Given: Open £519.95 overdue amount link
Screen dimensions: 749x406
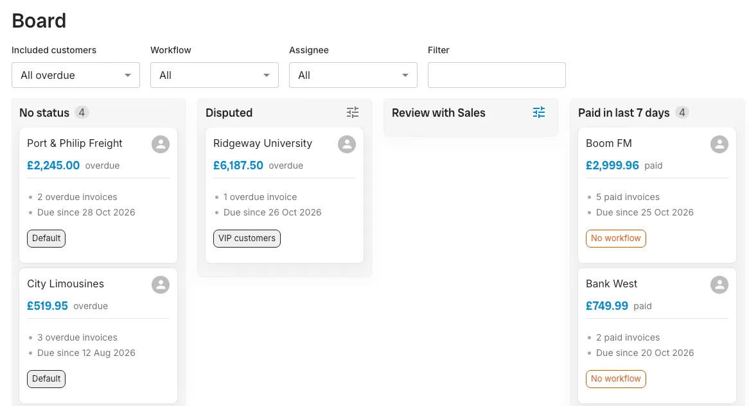Looking at the screenshot, I should [48, 306].
